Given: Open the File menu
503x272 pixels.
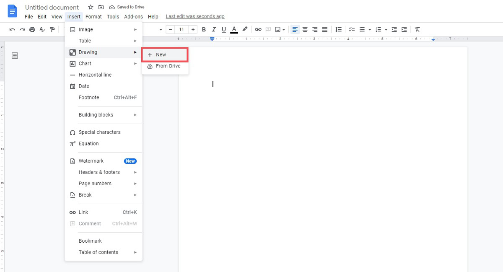Looking at the screenshot, I should pyautogui.click(x=29, y=17).
